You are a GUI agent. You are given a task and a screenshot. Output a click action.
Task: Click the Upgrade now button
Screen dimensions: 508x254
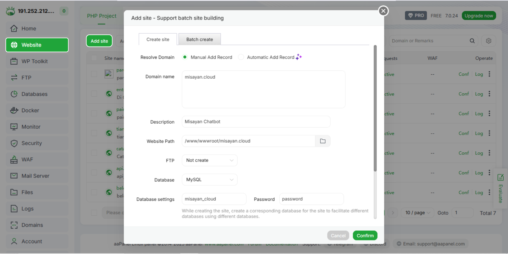(x=479, y=16)
